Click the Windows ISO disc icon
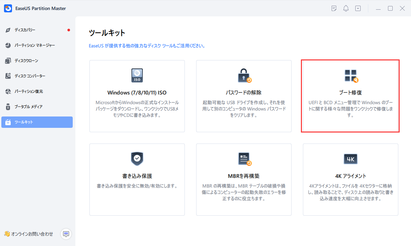 pos(137,76)
